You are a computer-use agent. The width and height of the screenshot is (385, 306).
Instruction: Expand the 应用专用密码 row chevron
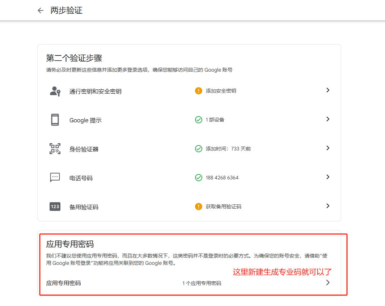pos(328,283)
